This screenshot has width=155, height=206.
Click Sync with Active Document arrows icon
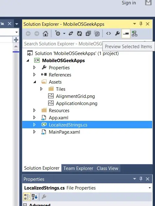(x=71, y=34)
